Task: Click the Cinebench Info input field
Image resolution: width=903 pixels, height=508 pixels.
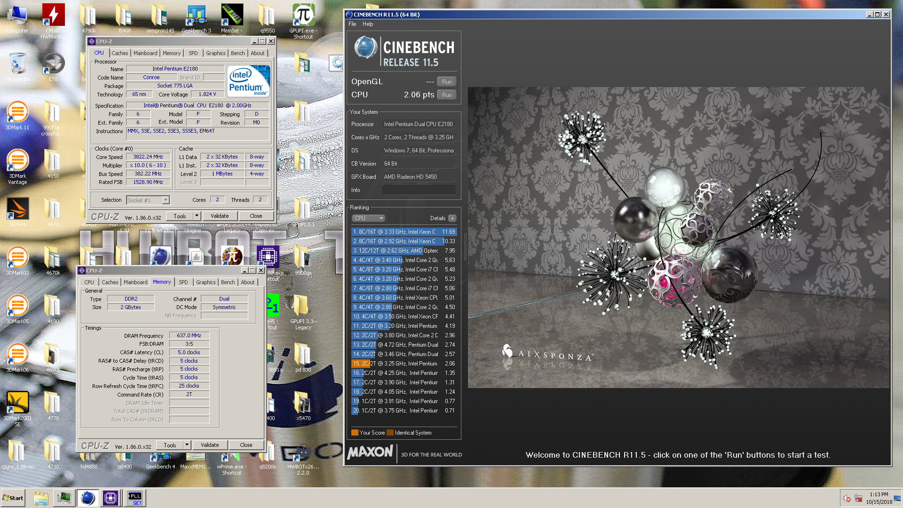Action: (419, 190)
